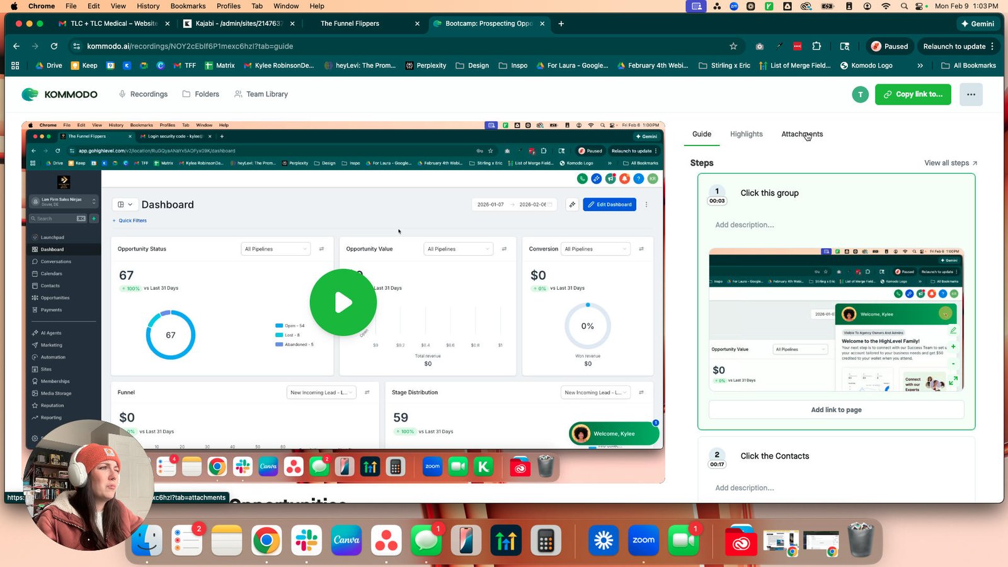
Task: Open the Chrome apps grid icon
Action: (15, 66)
